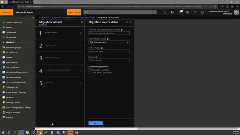Viewport: 240px width, 135px height.
Task: Click Report a bug button
Action: (x=74, y=12)
